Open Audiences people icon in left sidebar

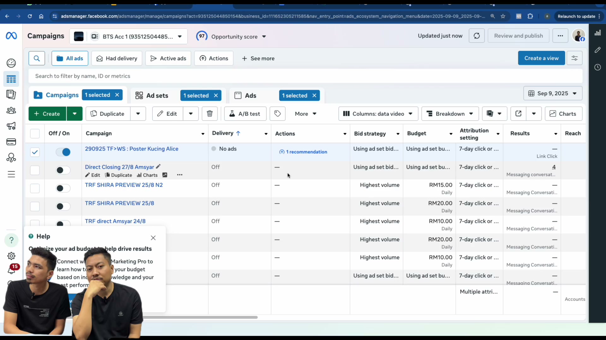pyautogui.click(x=11, y=110)
